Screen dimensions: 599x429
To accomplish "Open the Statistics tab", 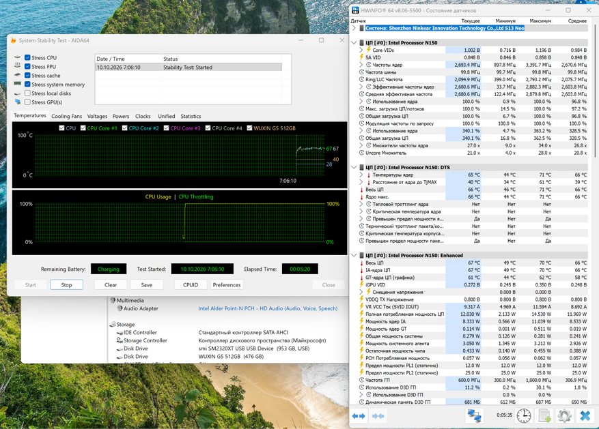I will (191, 117).
